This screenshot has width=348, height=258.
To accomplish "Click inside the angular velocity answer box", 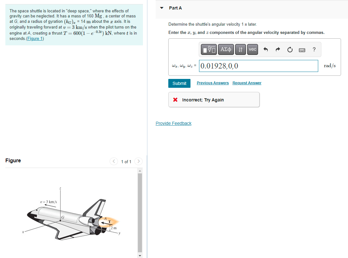I will [x=258, y=66].
